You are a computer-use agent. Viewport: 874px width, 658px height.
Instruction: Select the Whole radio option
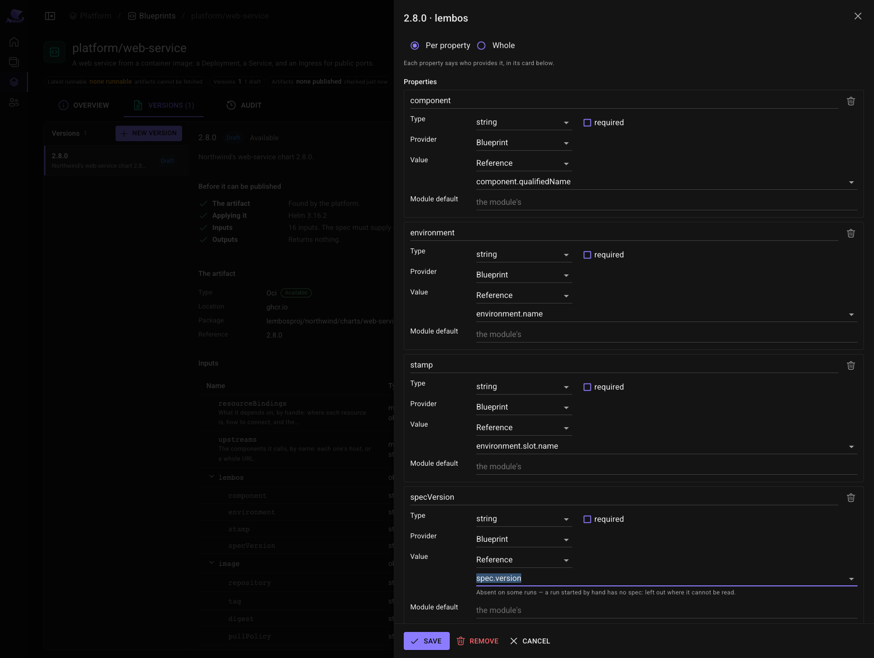pos(481,46)
